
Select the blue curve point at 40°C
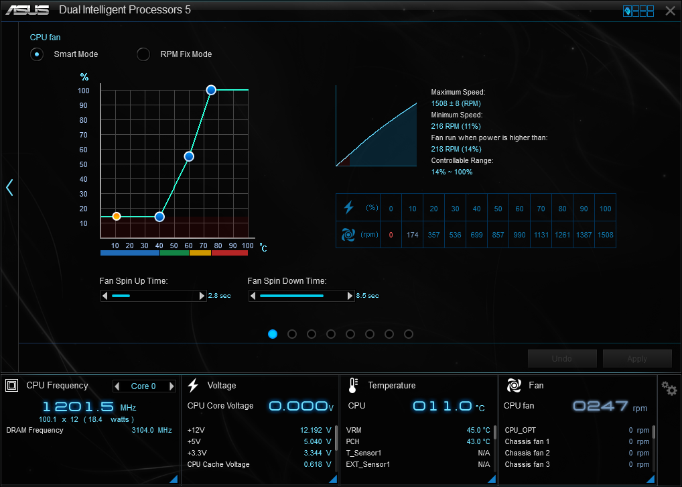(x=159, y=217)
